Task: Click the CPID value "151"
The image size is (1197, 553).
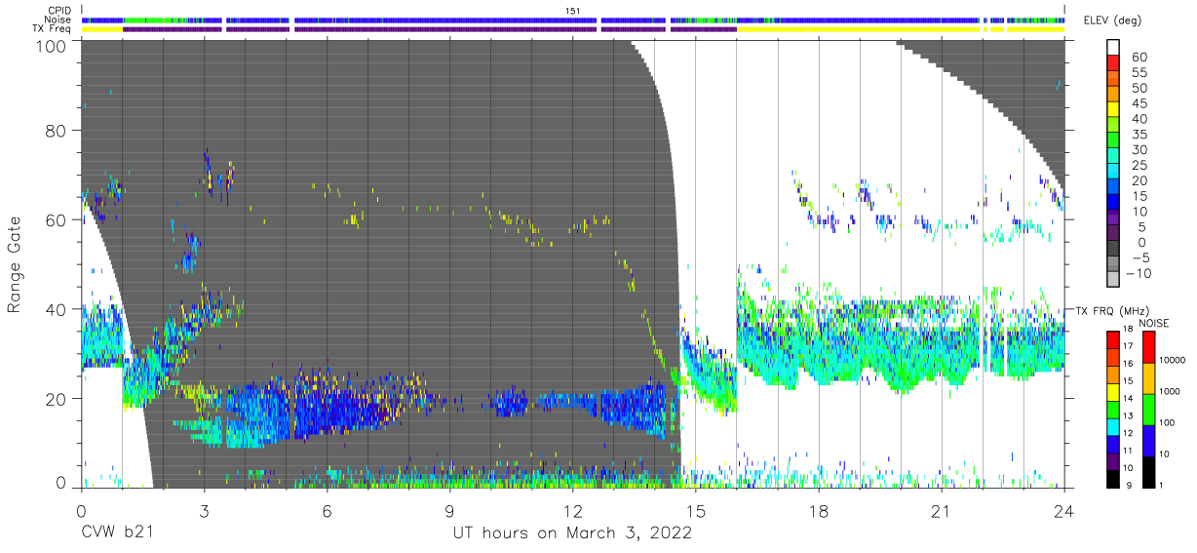Action: 573,10
